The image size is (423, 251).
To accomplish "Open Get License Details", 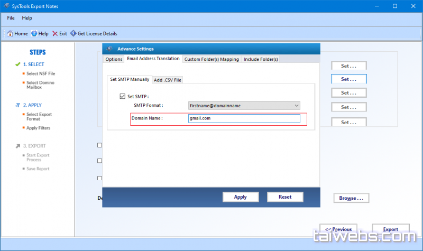I will tap(73, 33).
